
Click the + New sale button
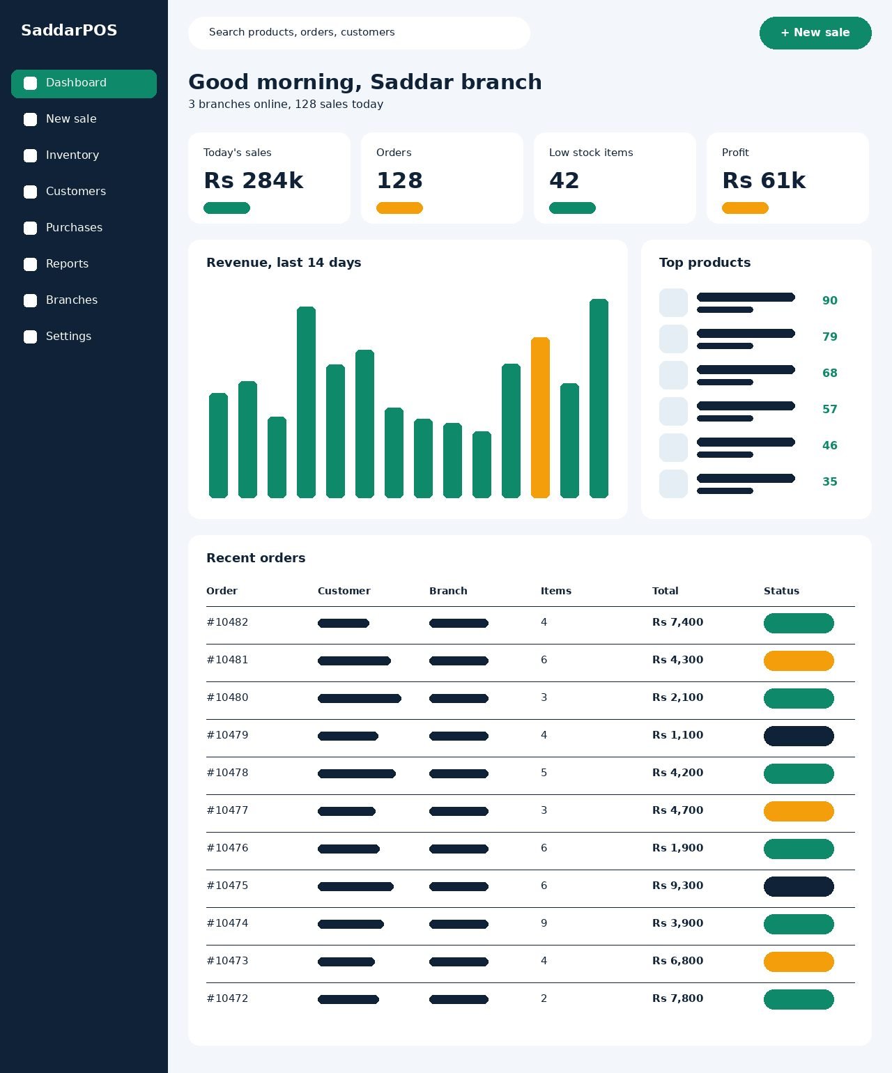click(x=815, y=33)
